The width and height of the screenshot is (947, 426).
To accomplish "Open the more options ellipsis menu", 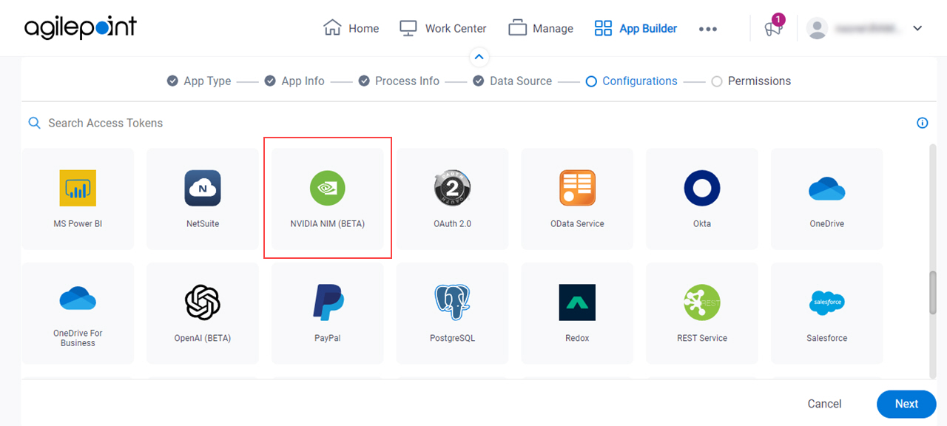I will (708, 29).
